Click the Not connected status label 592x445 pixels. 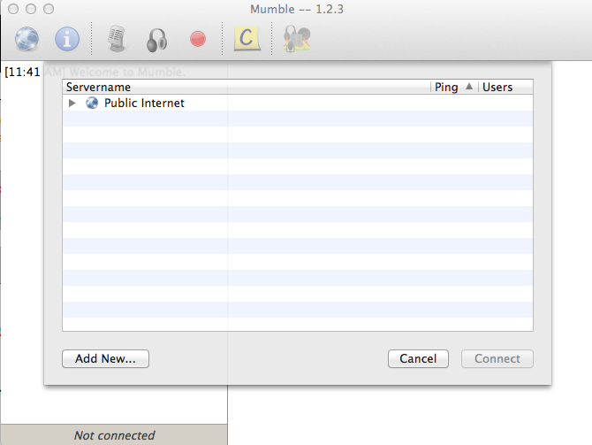tap(114, 435)
